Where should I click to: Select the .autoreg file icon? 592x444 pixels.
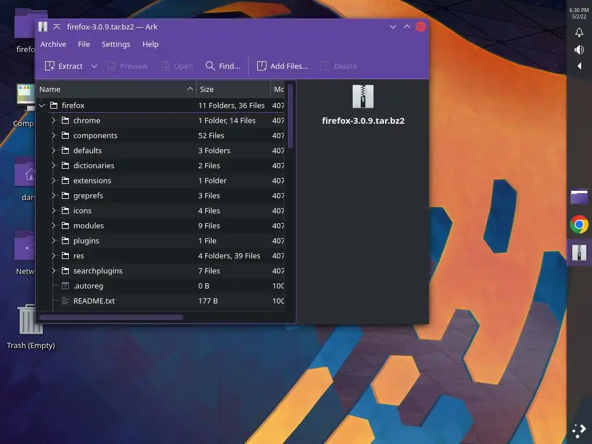click(65, 286)
